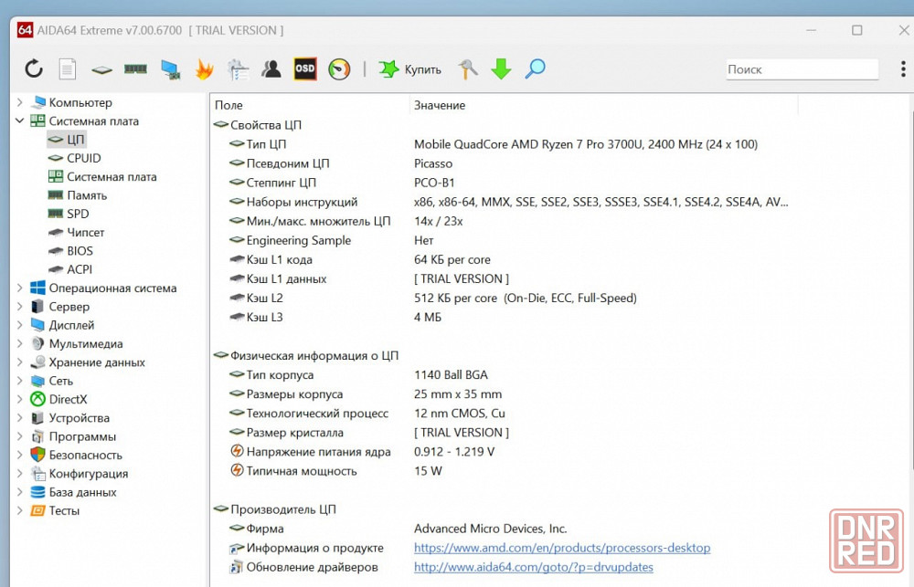Expand the Хранение данных node
This screenshot has width=914, height=587.
(19, 362)
